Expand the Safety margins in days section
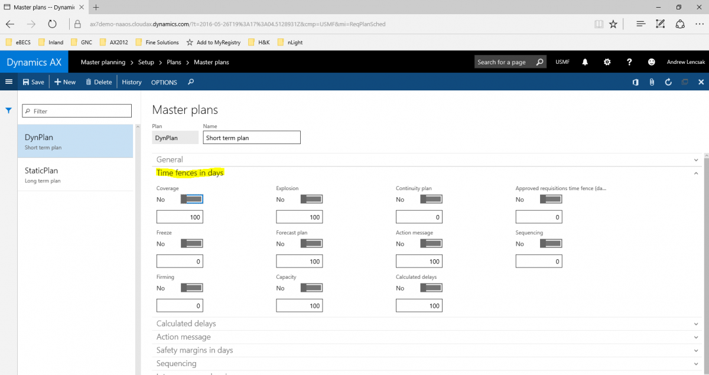Screen dimensions: 709x375 coord(427,350)
